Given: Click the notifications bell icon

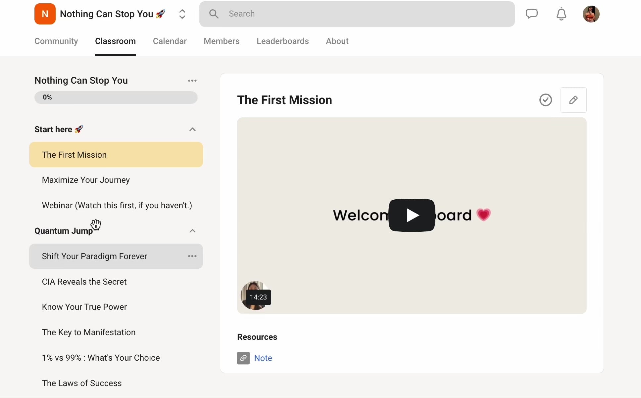Looking at the screenshot, I should pos(561,14).
